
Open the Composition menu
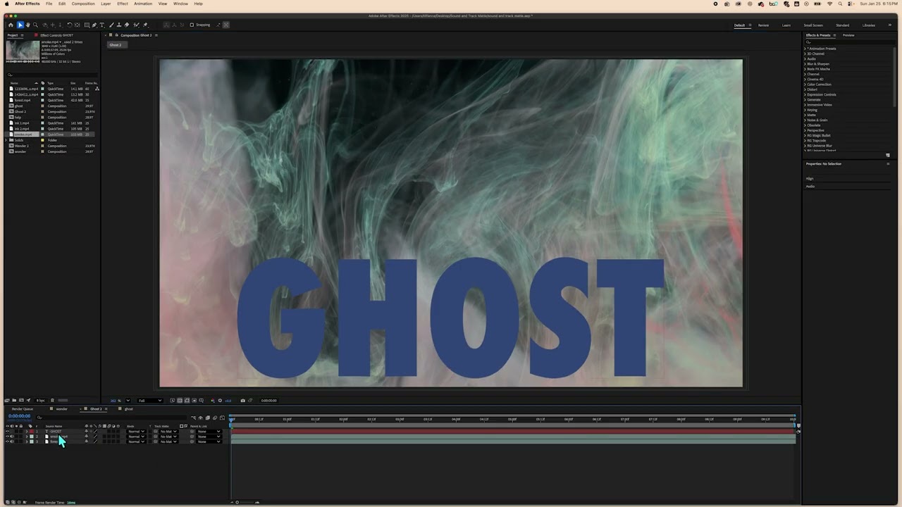(x=83, y=4)
